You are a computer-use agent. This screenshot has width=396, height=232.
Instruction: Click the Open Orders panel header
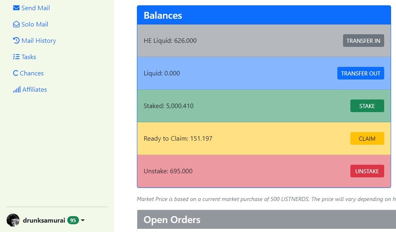266,219
